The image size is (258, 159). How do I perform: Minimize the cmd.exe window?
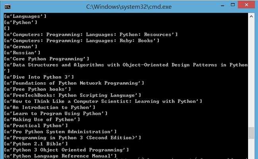click(x=223, y=6)
